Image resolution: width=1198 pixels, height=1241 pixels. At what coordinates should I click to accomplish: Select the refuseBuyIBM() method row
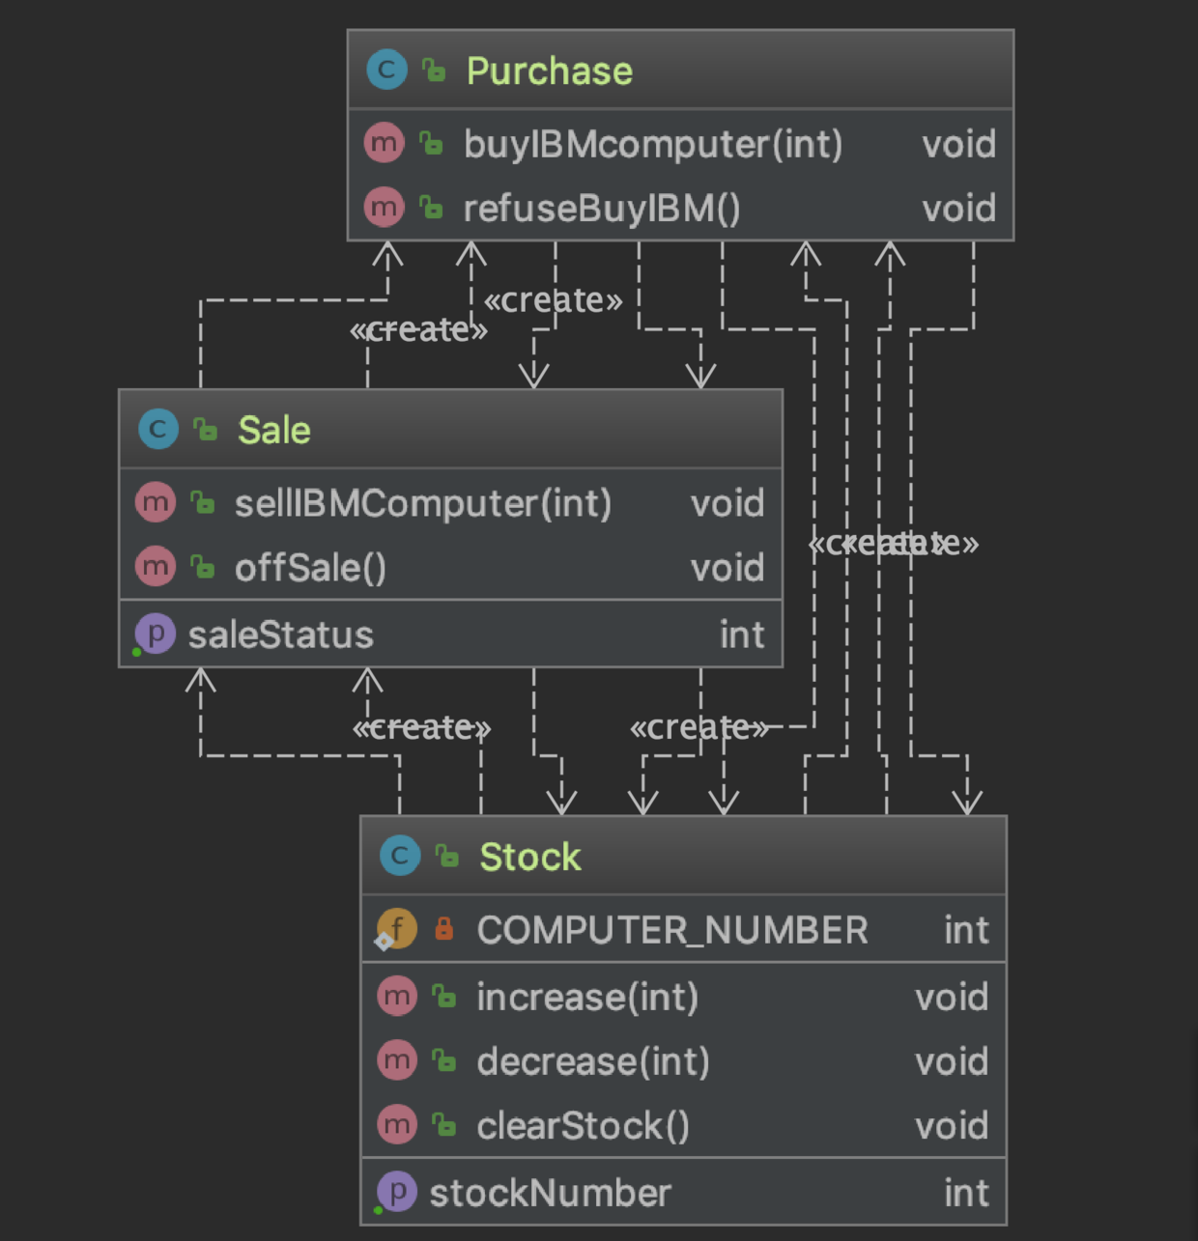point(601,209)
